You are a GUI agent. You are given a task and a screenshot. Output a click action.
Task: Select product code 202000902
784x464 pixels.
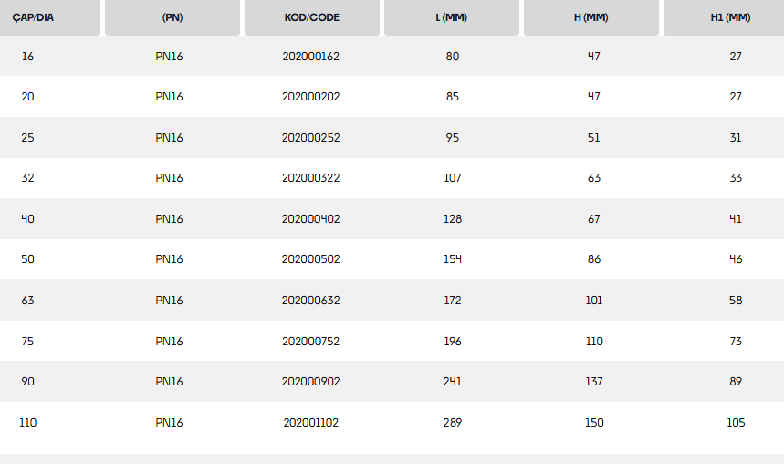pos(310,382)
